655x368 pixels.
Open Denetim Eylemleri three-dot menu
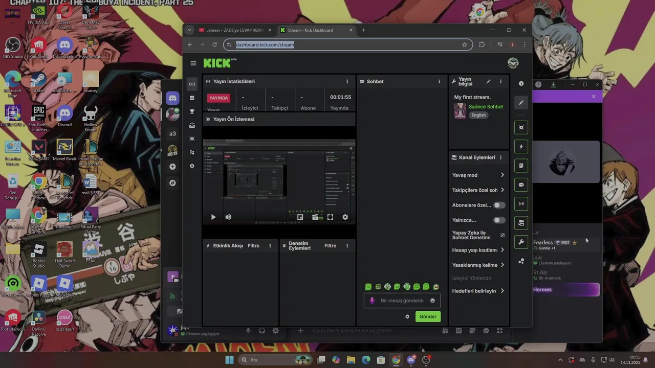pyautogui.click(x=347, y=246)
